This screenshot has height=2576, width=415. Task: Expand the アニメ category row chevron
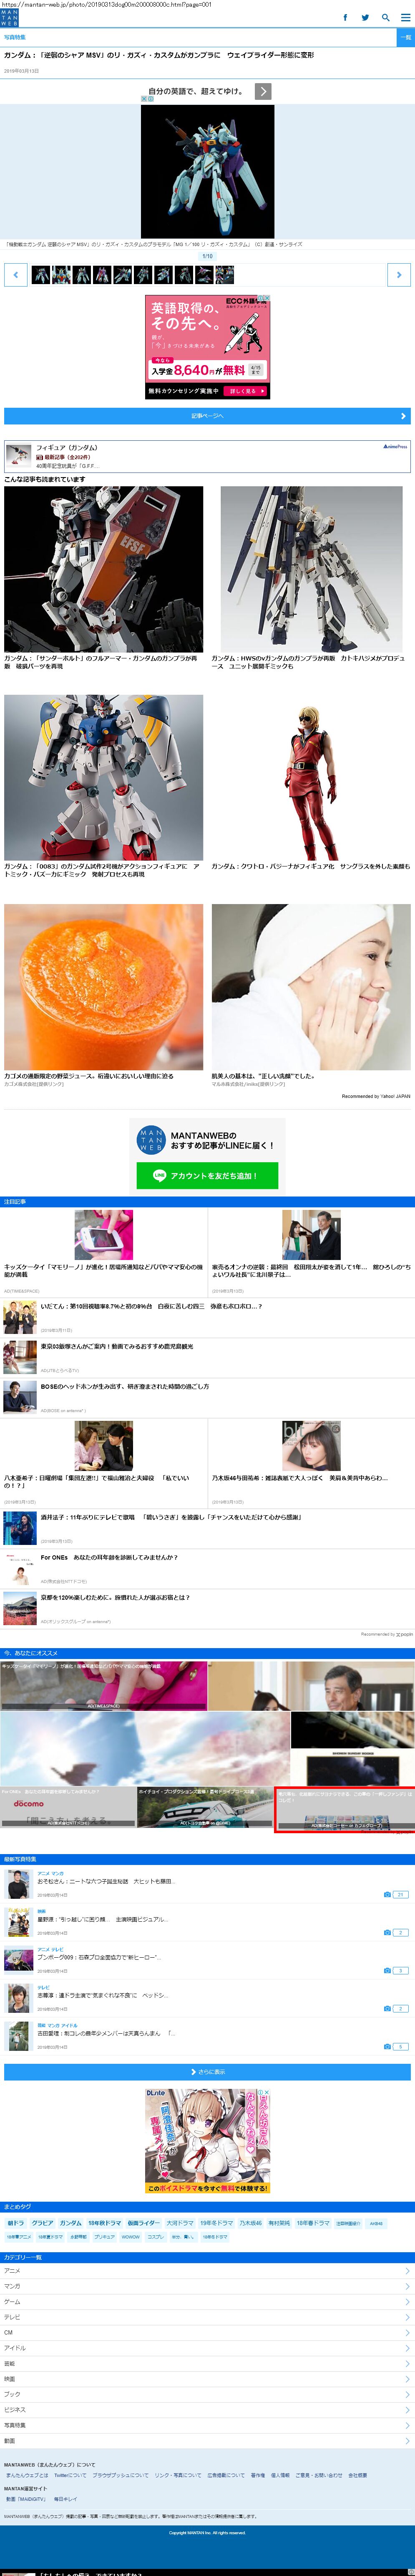click(x=407, y=2271)
